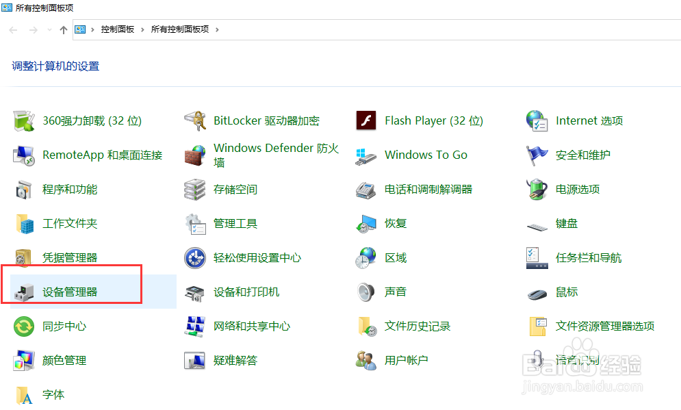The width and height of the screenshot is (681, 410).
Task: Open the 管理工具 link text
Action: tap(235, 224)
